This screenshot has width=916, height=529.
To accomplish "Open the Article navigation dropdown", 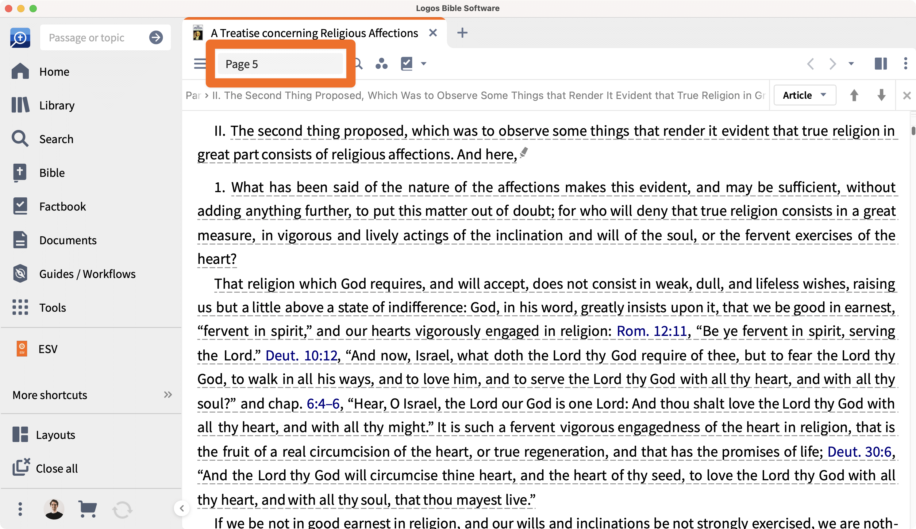I will tap(804, 95).
